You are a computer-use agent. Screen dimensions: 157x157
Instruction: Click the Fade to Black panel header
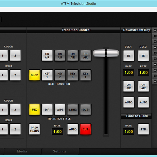click(136, 116)
